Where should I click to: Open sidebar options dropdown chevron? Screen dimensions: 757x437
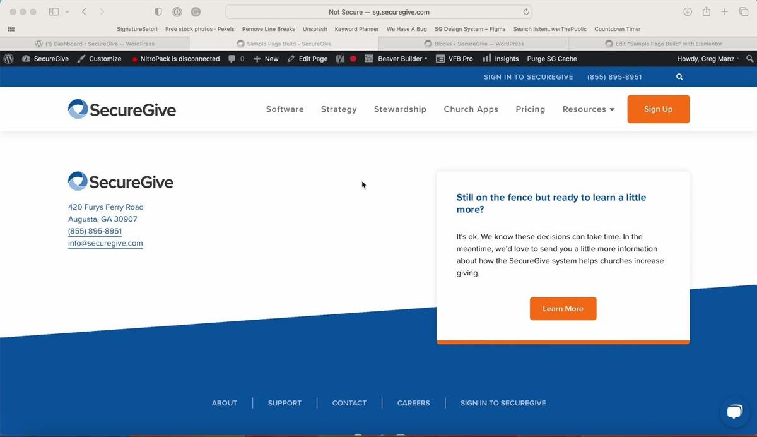(x=67, y=12)
